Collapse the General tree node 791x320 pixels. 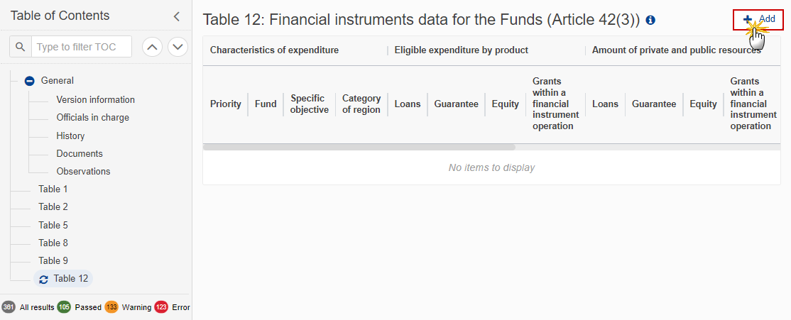(30, 81)
